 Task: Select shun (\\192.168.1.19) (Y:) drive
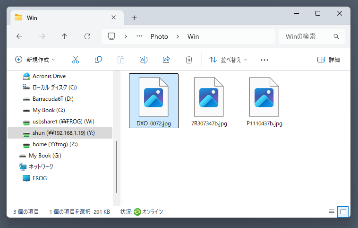tap(60, 133)
